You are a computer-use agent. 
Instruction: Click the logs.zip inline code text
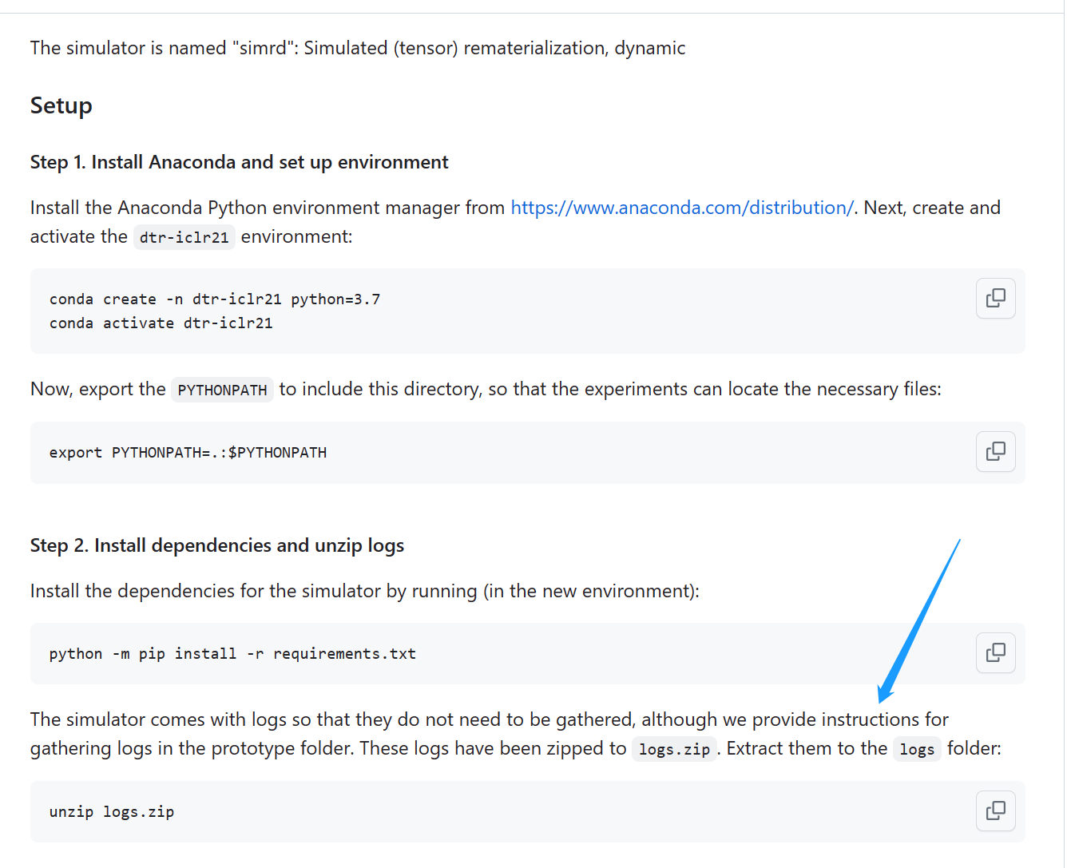(673, 748)
